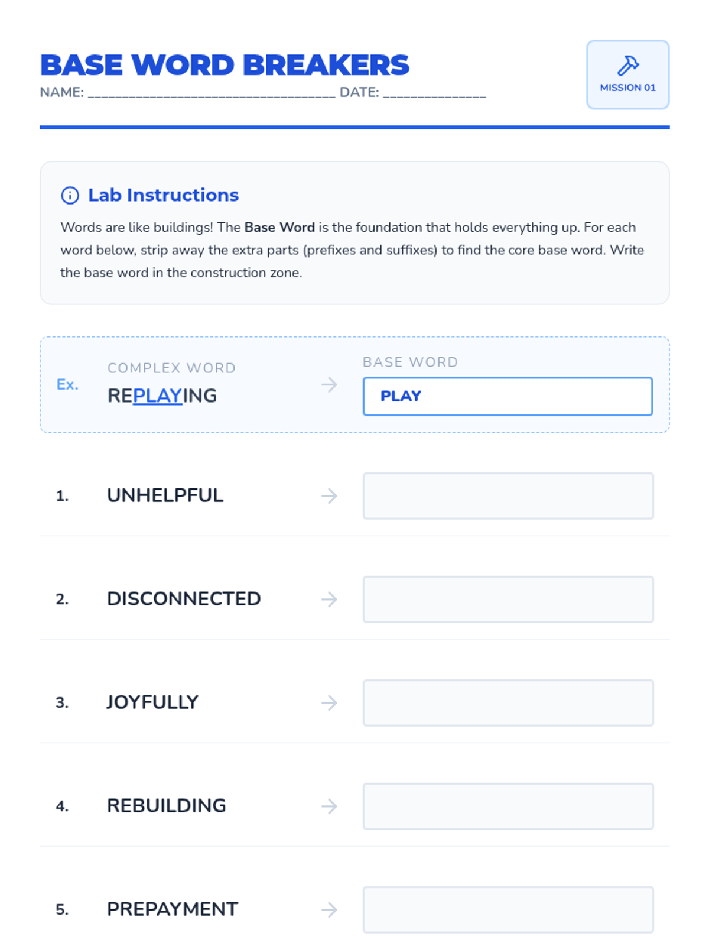Click the answer box for JOYFULLY

coord(508,702)
